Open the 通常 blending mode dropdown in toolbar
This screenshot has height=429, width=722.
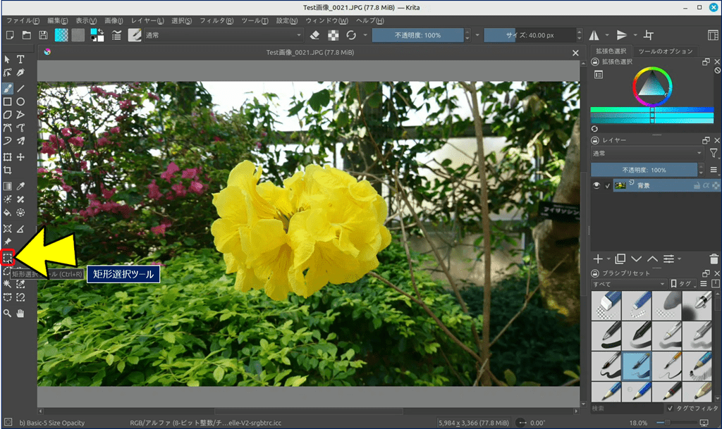click(x=224, y=35)
